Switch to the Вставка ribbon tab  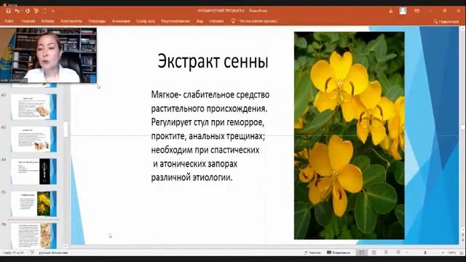[47, 21]
